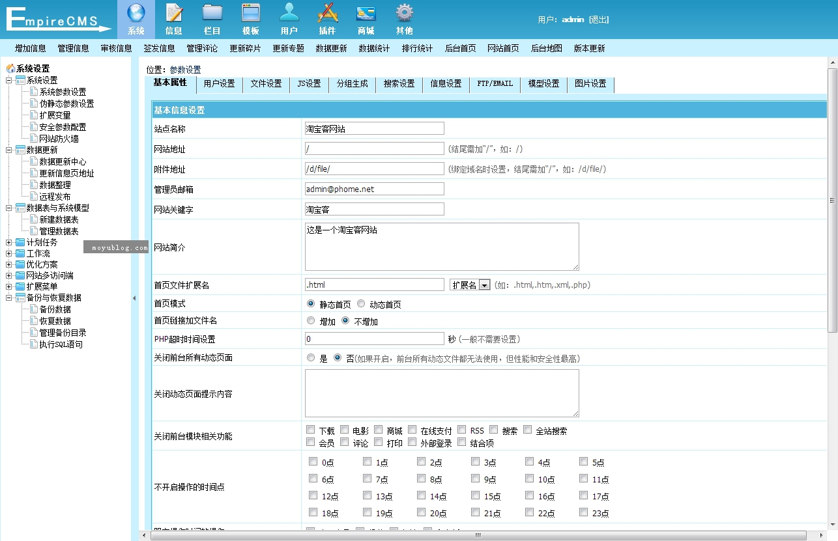The image size is (838, 541).
Task: Check the 评论 checkbox
Action: click(x=345, y=442)
